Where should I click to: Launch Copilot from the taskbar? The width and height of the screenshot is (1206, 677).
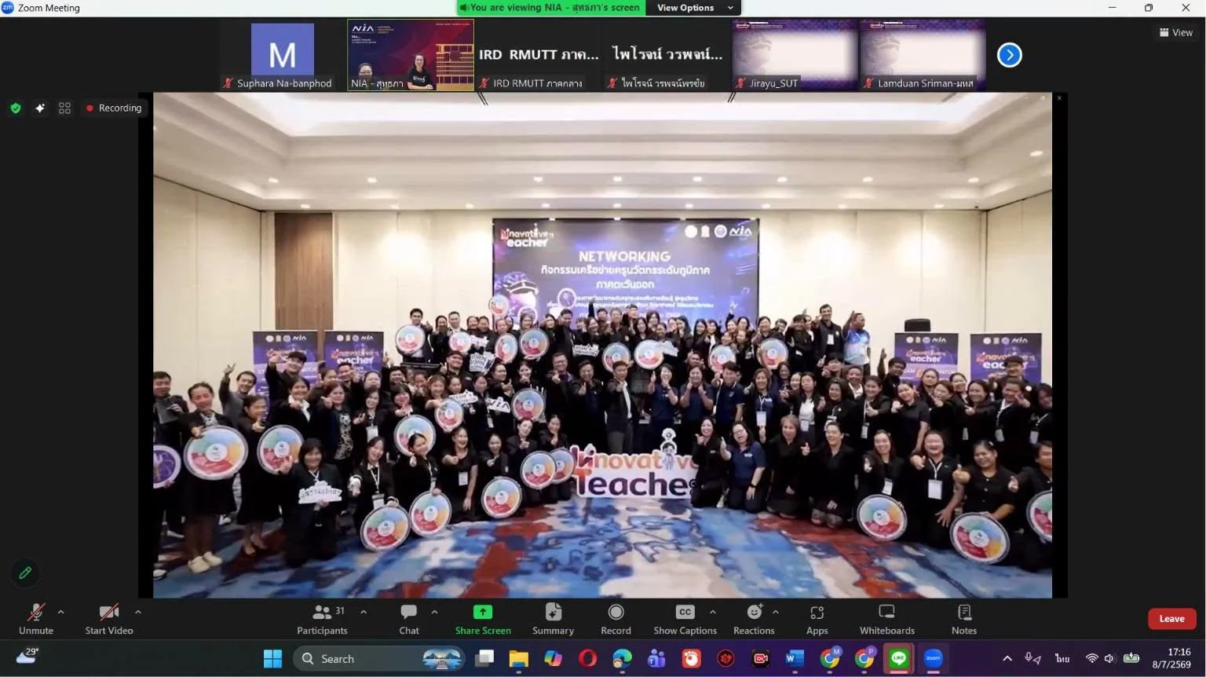(x=553, y=658)
